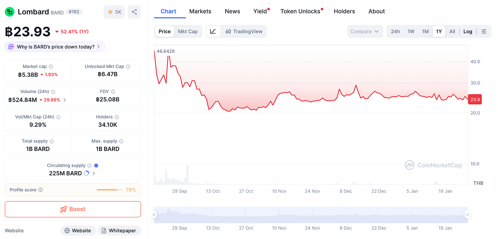Click the candlestick icon in TradingView button
Image resolution: width=498 pixels, height=239 pixels.
pyautogui.click(x=228, y=31)
